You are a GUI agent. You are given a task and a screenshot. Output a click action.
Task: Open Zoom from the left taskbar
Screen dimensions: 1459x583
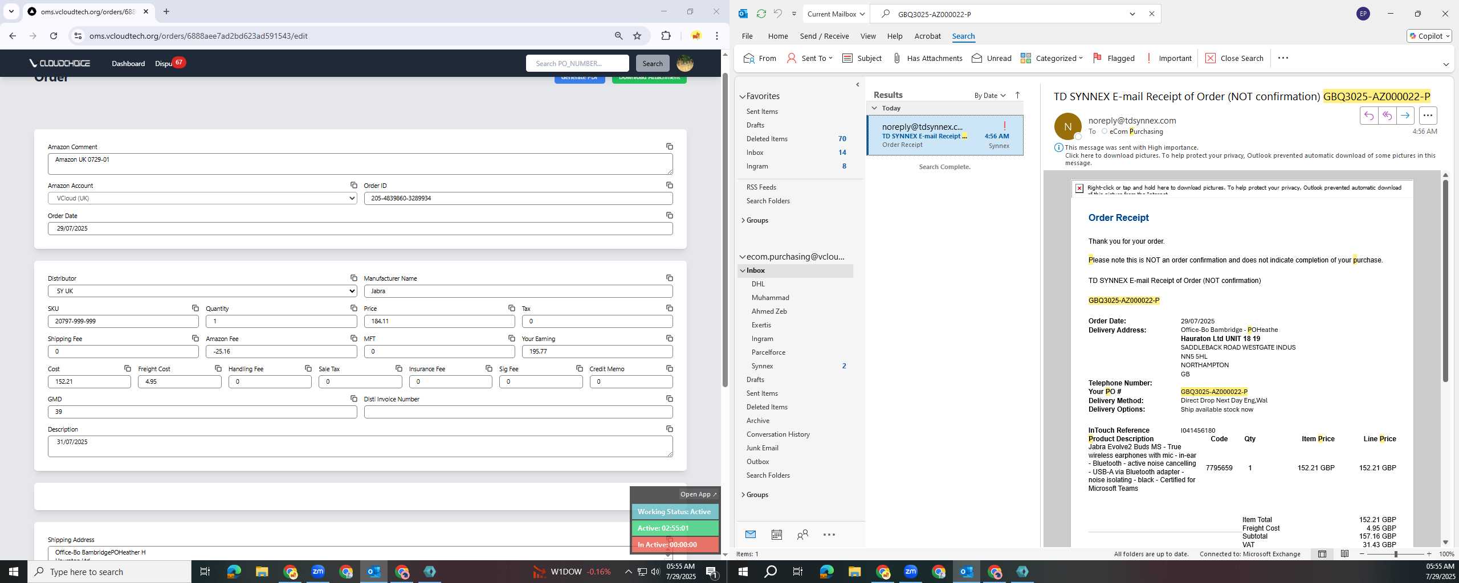pyautogui.click(x=318, y=572)
